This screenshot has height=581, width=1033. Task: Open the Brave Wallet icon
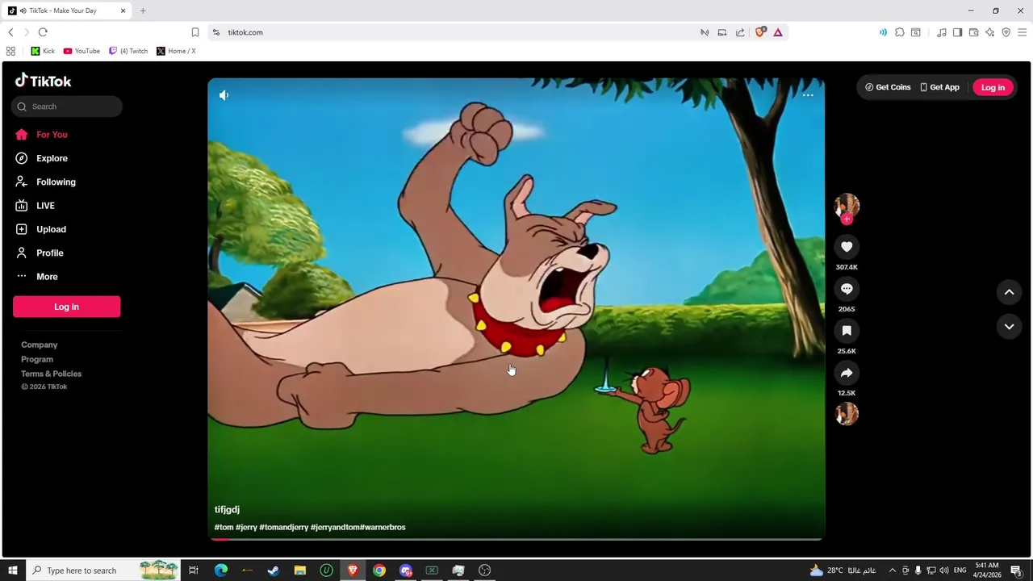pyautogui.click(x=974, y=32)
